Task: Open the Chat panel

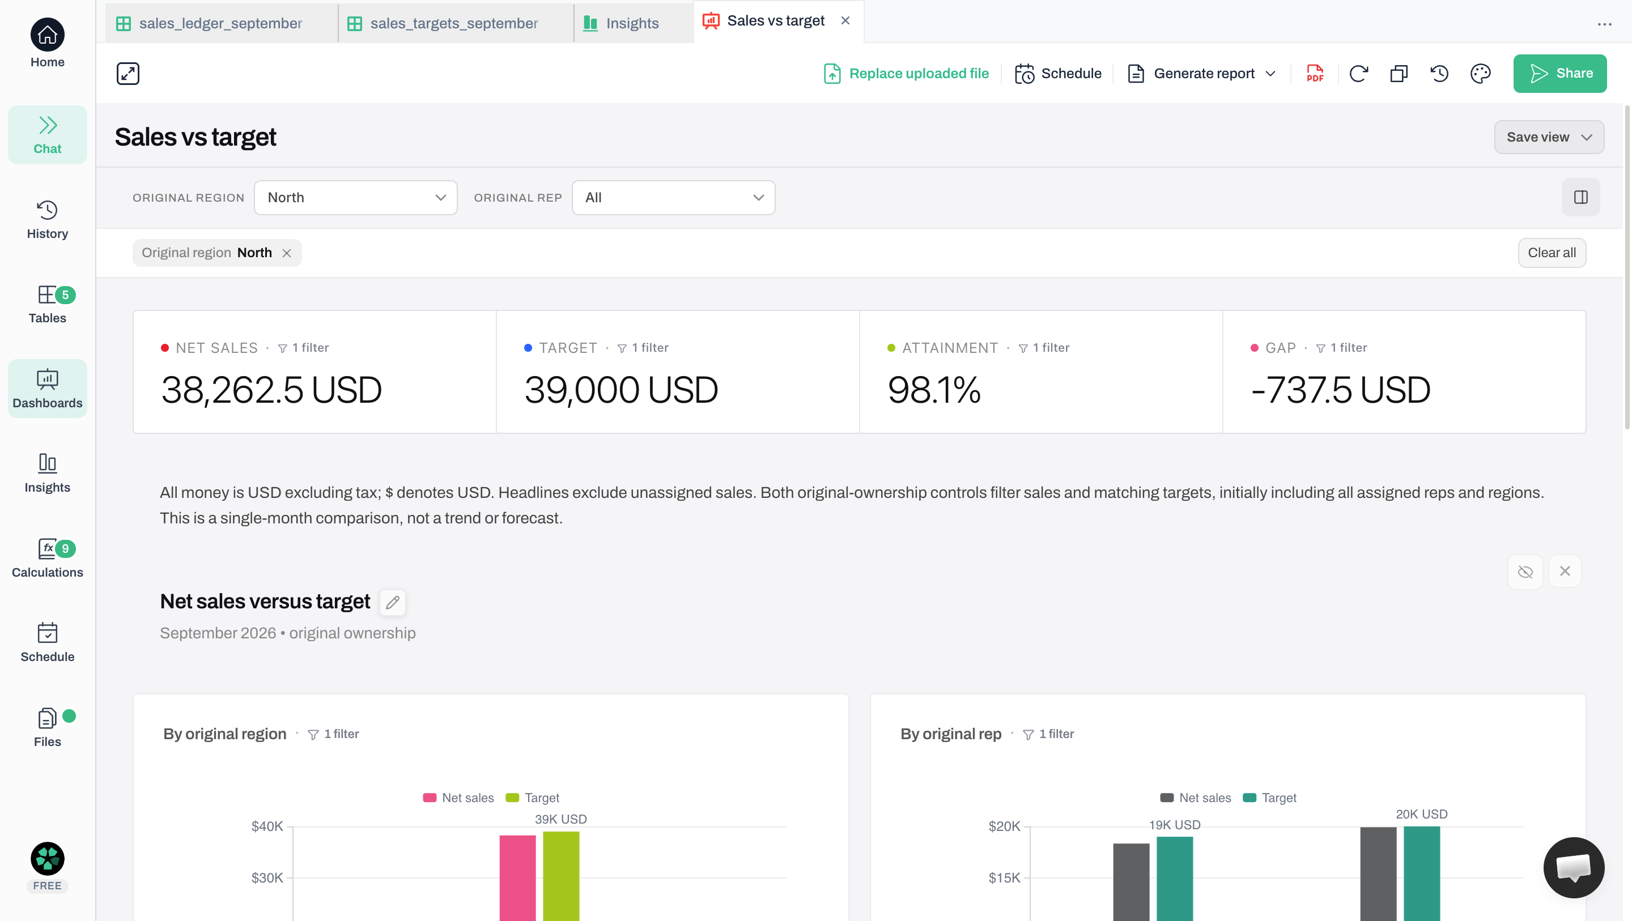Action: pyautogui.click(x=47, y=135)
